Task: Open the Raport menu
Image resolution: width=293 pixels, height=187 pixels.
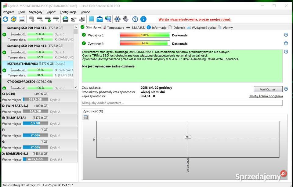Action: [51, 12]
